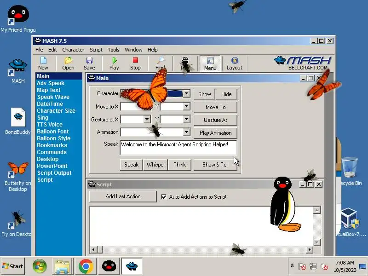Open the Help menu
The height and width of the screenshot is (276, 368).
[153, 50]
